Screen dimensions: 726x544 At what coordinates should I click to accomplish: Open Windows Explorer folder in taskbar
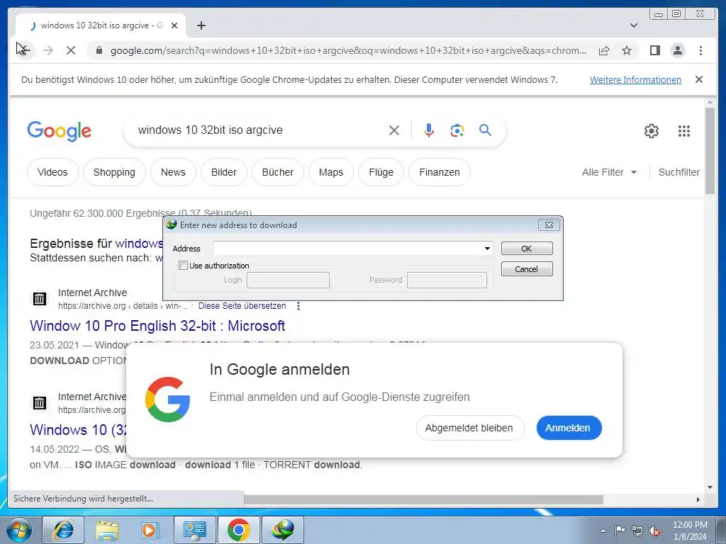click(107, 530)
